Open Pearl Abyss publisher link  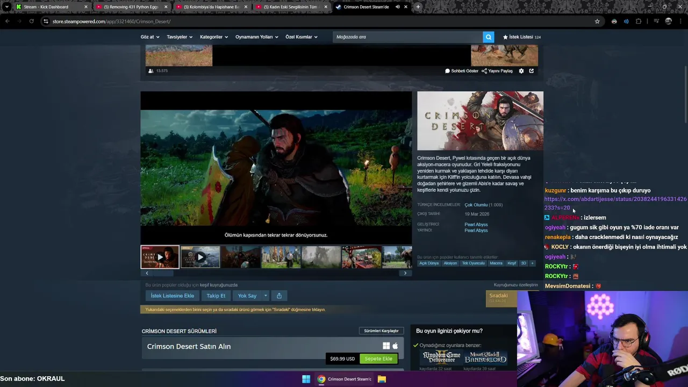coord(476,231)
